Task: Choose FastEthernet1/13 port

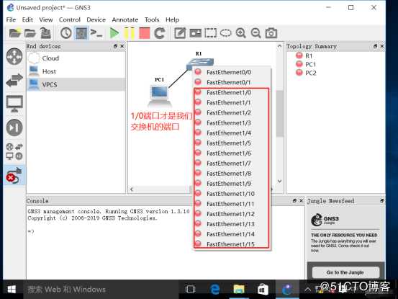Action: pos(232,224)
